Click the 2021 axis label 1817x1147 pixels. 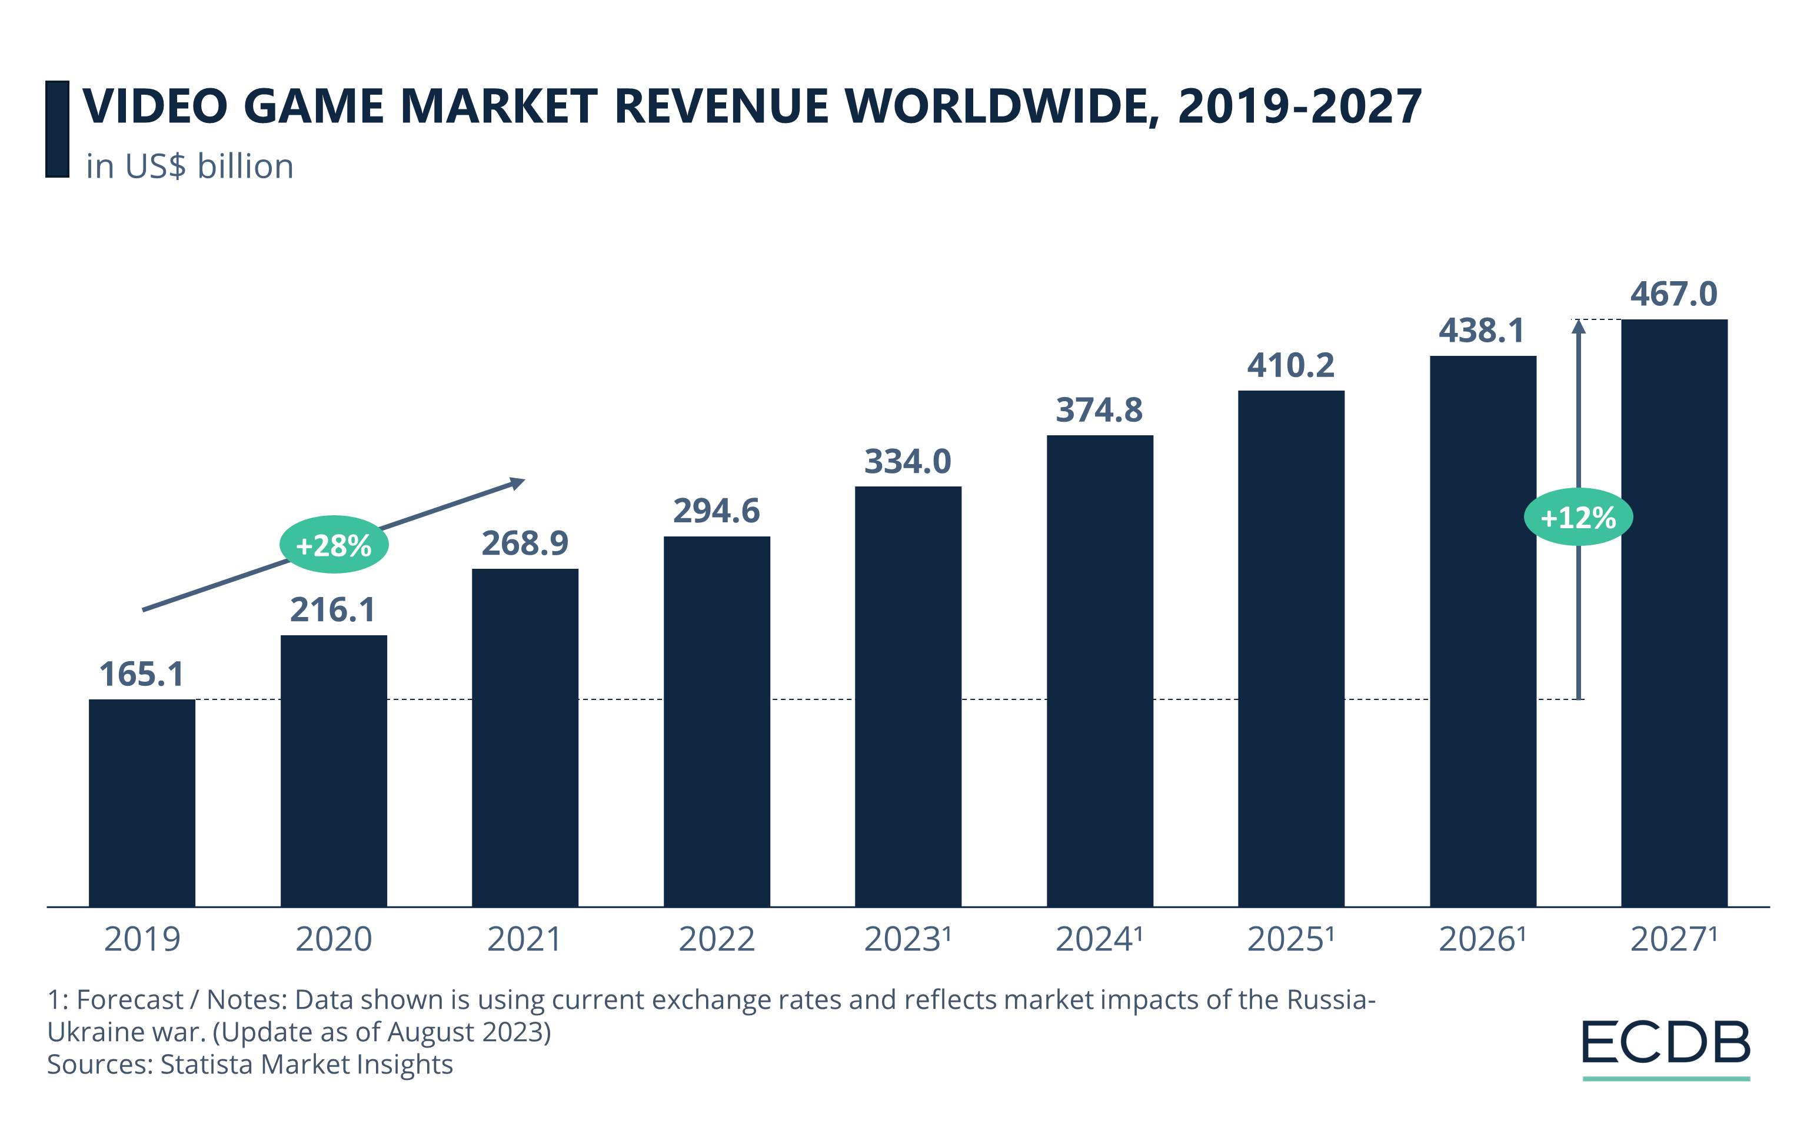click(525, 939)
